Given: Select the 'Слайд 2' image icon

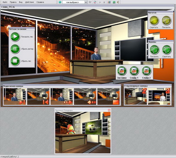Looking at the screenshot, I should click(x=147, y=71).
